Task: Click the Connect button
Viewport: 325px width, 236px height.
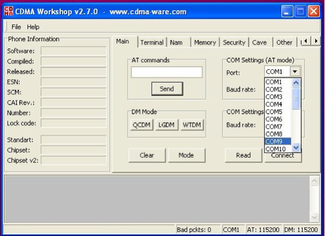Action: pos(283,157)
